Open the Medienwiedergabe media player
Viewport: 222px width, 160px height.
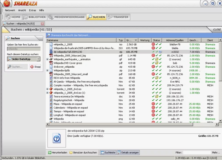(67, 17)
